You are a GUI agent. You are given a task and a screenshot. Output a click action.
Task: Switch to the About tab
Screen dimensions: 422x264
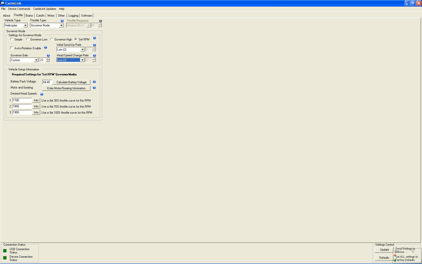coord(7,16)
